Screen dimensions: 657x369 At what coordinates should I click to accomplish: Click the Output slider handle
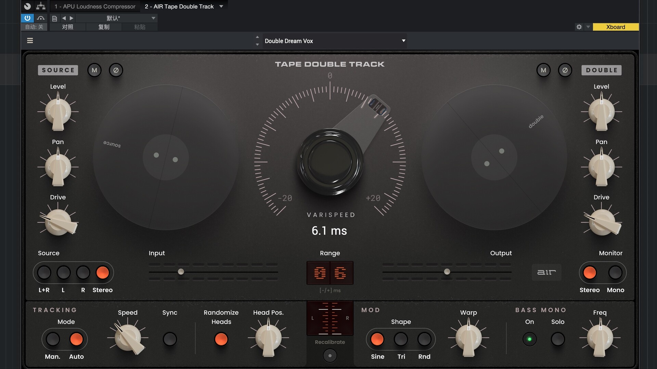click(447, 272)
